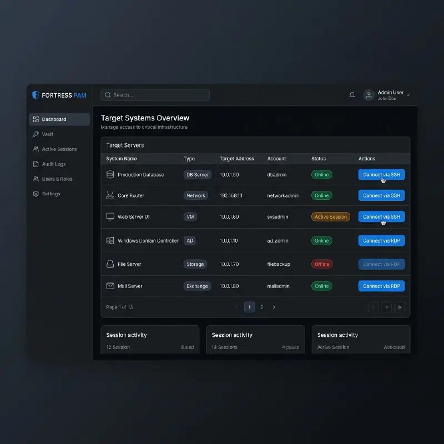The image size is (444, 444).
Task: Open Audit Logs section
Action: point(59,164)
